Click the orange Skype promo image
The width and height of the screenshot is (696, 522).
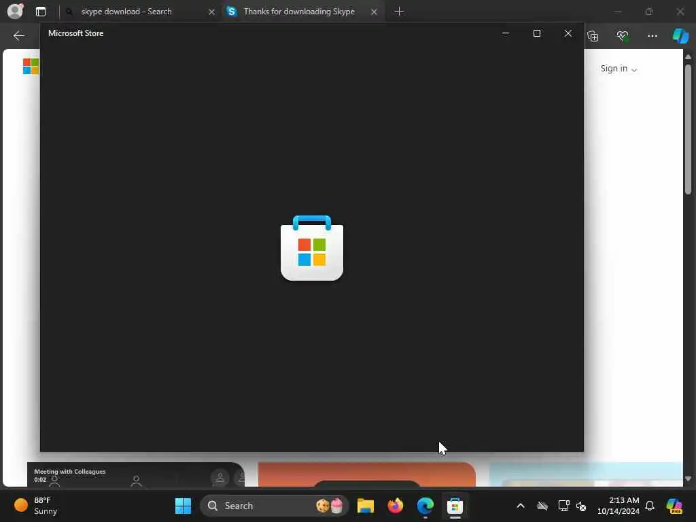(366, 474)
